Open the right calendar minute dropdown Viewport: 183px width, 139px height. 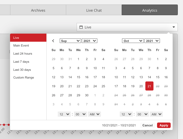142,114
